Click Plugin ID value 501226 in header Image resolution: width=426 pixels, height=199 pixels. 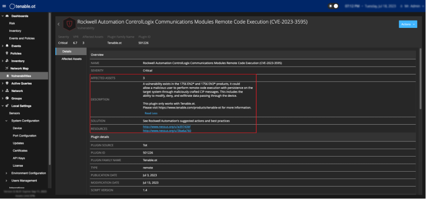click(144, 43)
